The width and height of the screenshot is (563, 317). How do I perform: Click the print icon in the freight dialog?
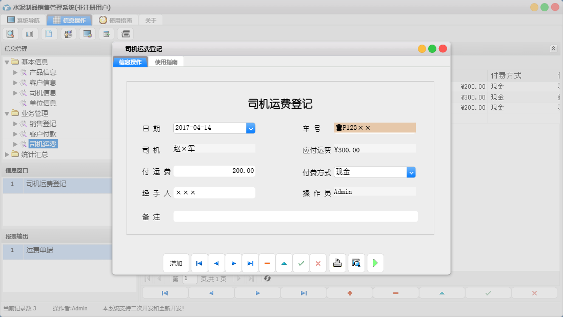pos(337,263)
